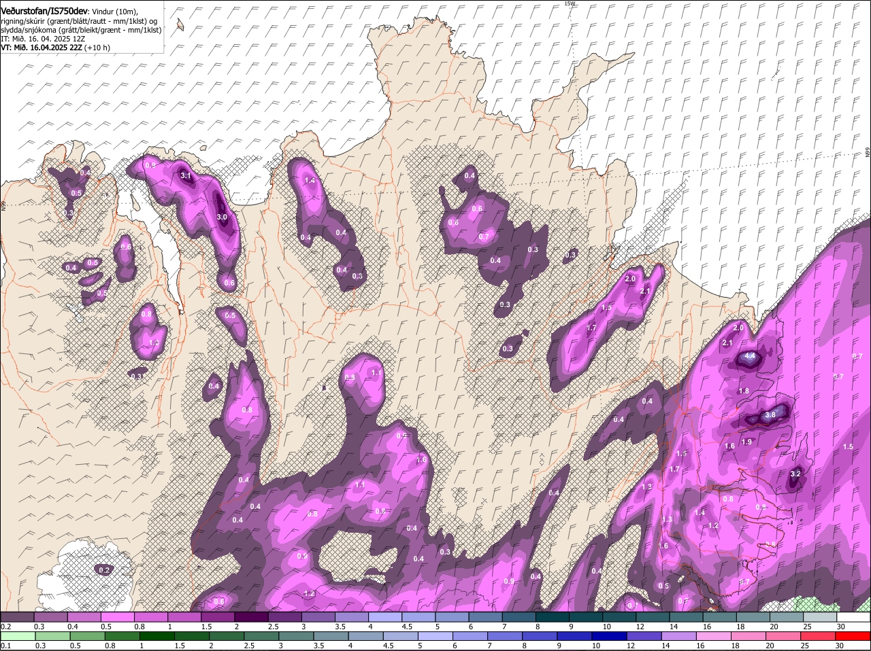Click the 3.8 precipitation value on the map
Screen dimensions: 871x651
click(x=770, y=415)
